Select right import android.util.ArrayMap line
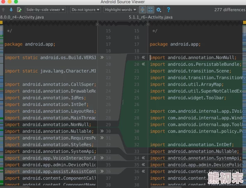Screen dimensions: 246x188 [187, 84]
